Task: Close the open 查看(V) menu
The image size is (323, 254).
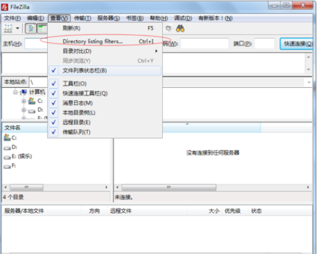Action: click(59, 18)
